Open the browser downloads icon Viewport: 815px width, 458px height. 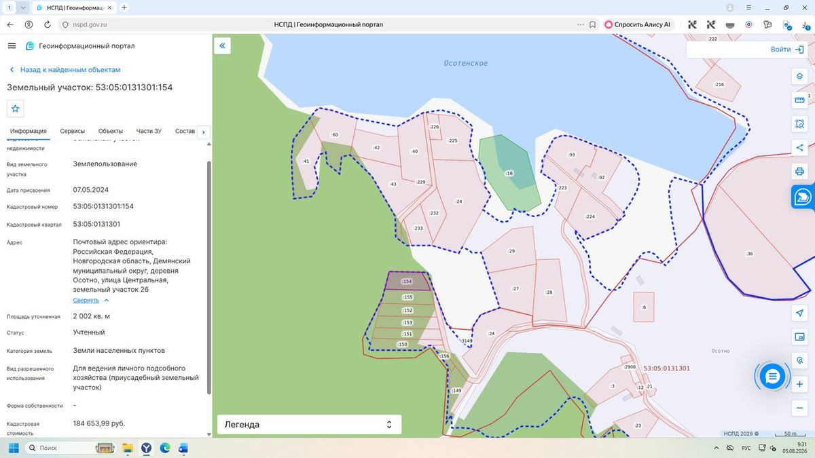(805, 24)
